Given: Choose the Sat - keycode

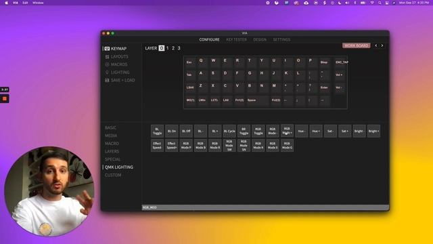Looking at the screenshot, I should (x=330, y=131).
